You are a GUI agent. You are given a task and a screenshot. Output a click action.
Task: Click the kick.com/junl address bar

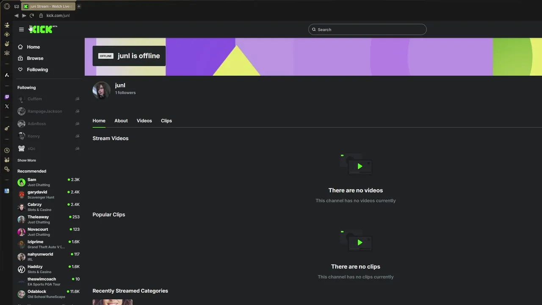pyautogui.click(x=58, y=16)
